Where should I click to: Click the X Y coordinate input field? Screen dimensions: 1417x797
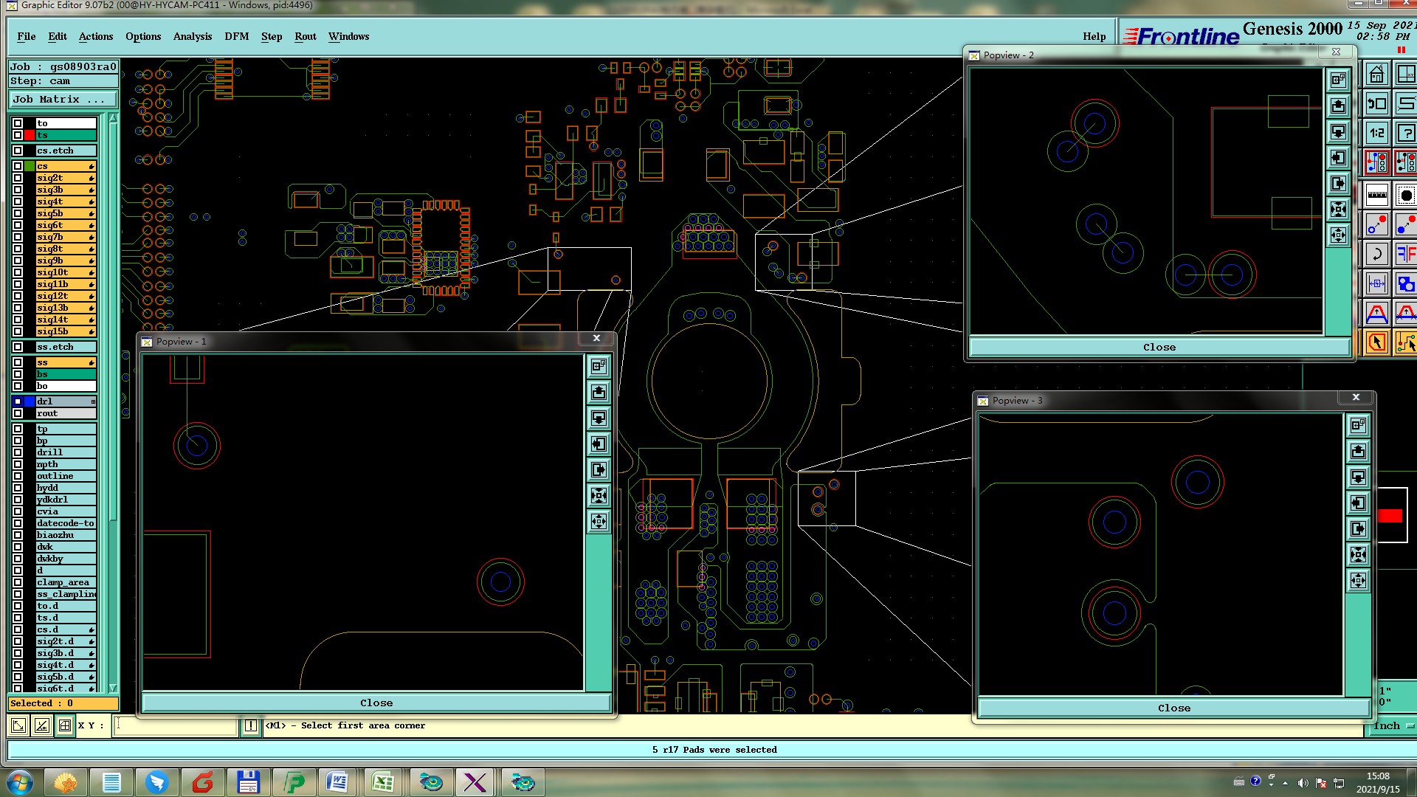[177, 726]
